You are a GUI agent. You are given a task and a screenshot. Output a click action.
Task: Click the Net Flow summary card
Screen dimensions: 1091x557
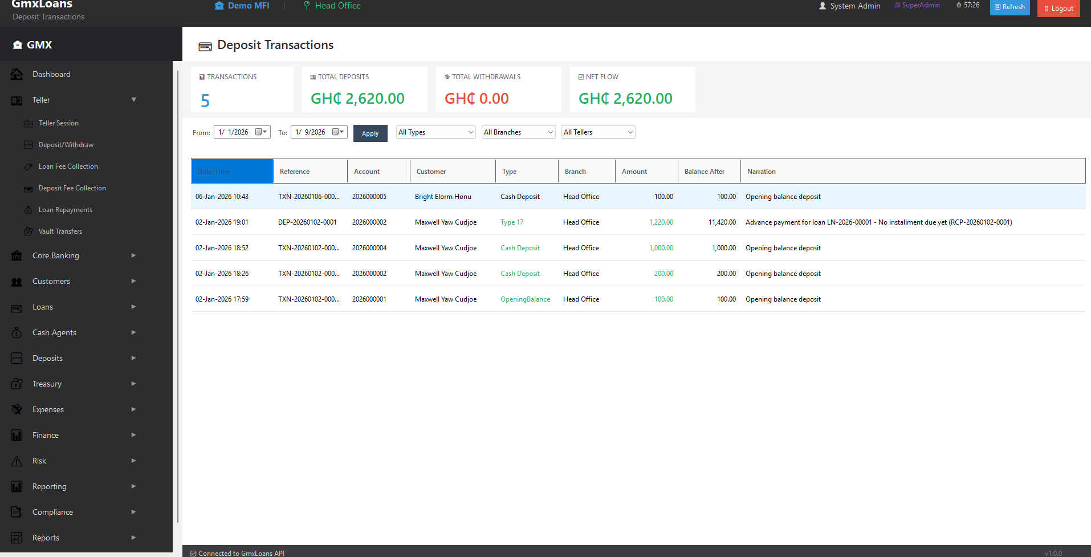(x=633, y=90)
